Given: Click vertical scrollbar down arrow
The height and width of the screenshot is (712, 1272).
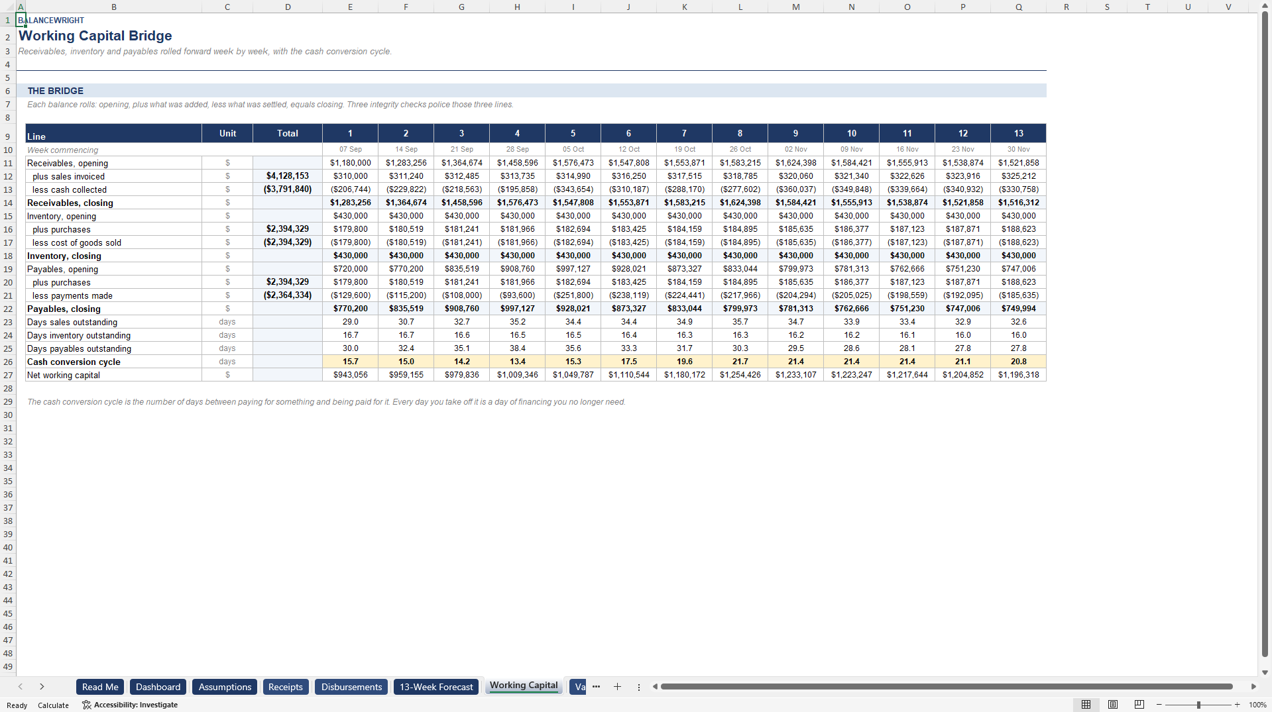Looking at the screenshot, I should click(1265, 672).
